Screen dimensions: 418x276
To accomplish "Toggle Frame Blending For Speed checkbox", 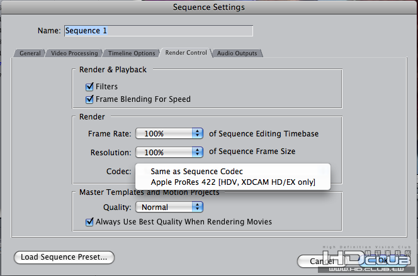I will pyautogui.click(x=89, y=99).
